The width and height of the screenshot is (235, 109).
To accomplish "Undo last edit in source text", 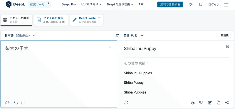I will (16, 103).
